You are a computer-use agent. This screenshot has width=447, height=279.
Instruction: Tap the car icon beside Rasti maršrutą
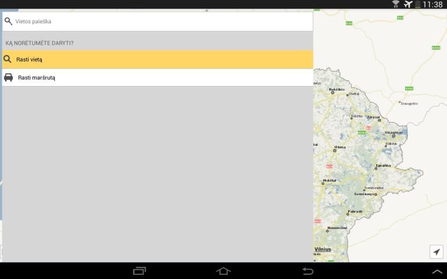8,77
